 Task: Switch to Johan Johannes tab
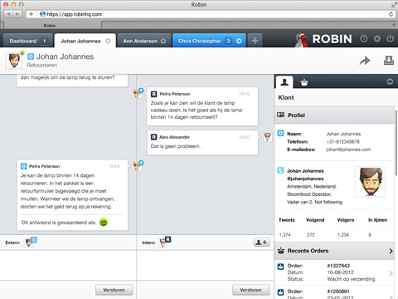coord(85,41)
